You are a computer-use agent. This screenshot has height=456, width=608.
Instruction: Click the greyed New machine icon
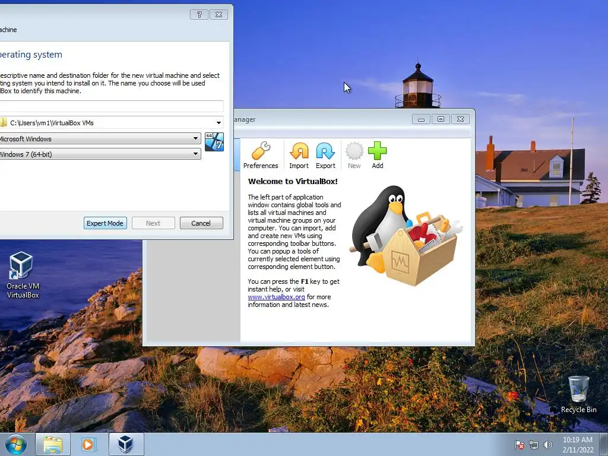click(354, 155)
